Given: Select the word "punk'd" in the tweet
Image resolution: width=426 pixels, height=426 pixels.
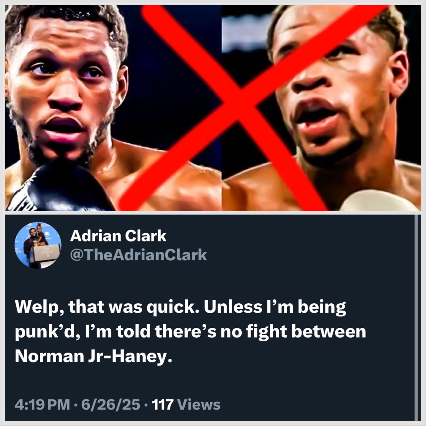Looking at the screenshot, I should (45, 332).
